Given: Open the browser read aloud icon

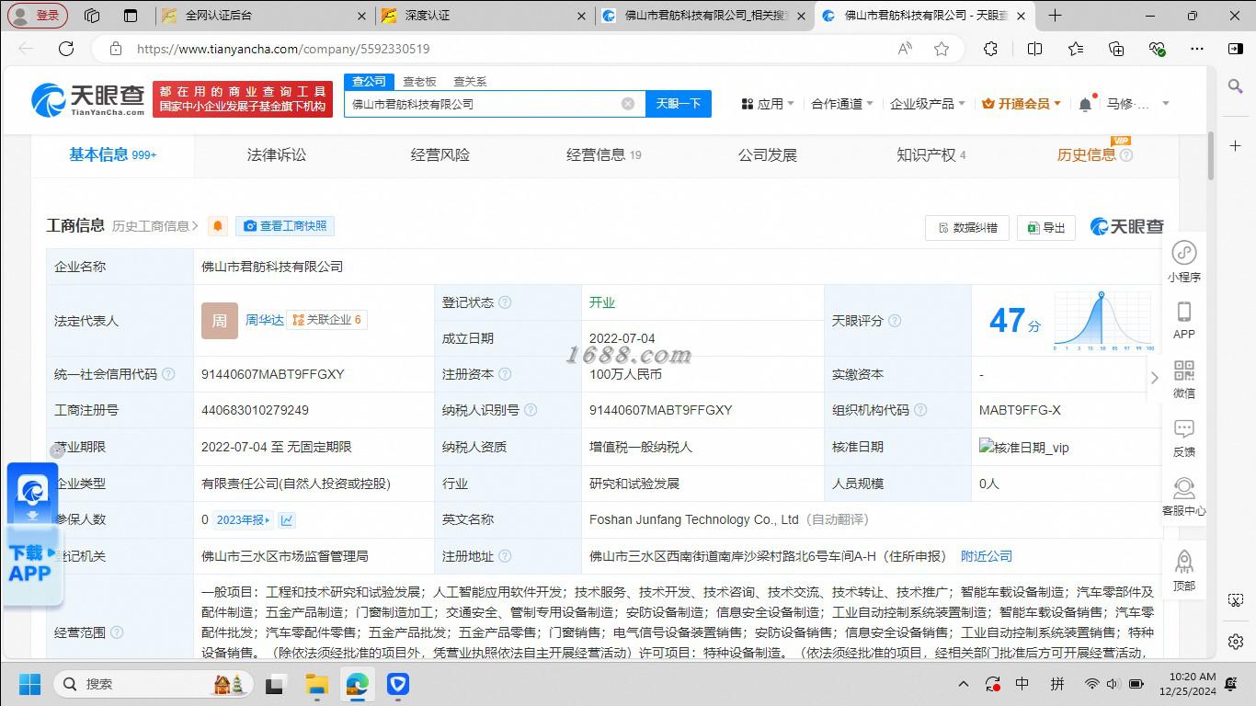Looking at the screenshot, I should 906,49.
